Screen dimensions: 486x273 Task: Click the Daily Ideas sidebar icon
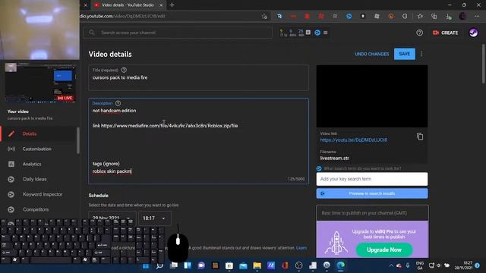[x=11, y=179]
